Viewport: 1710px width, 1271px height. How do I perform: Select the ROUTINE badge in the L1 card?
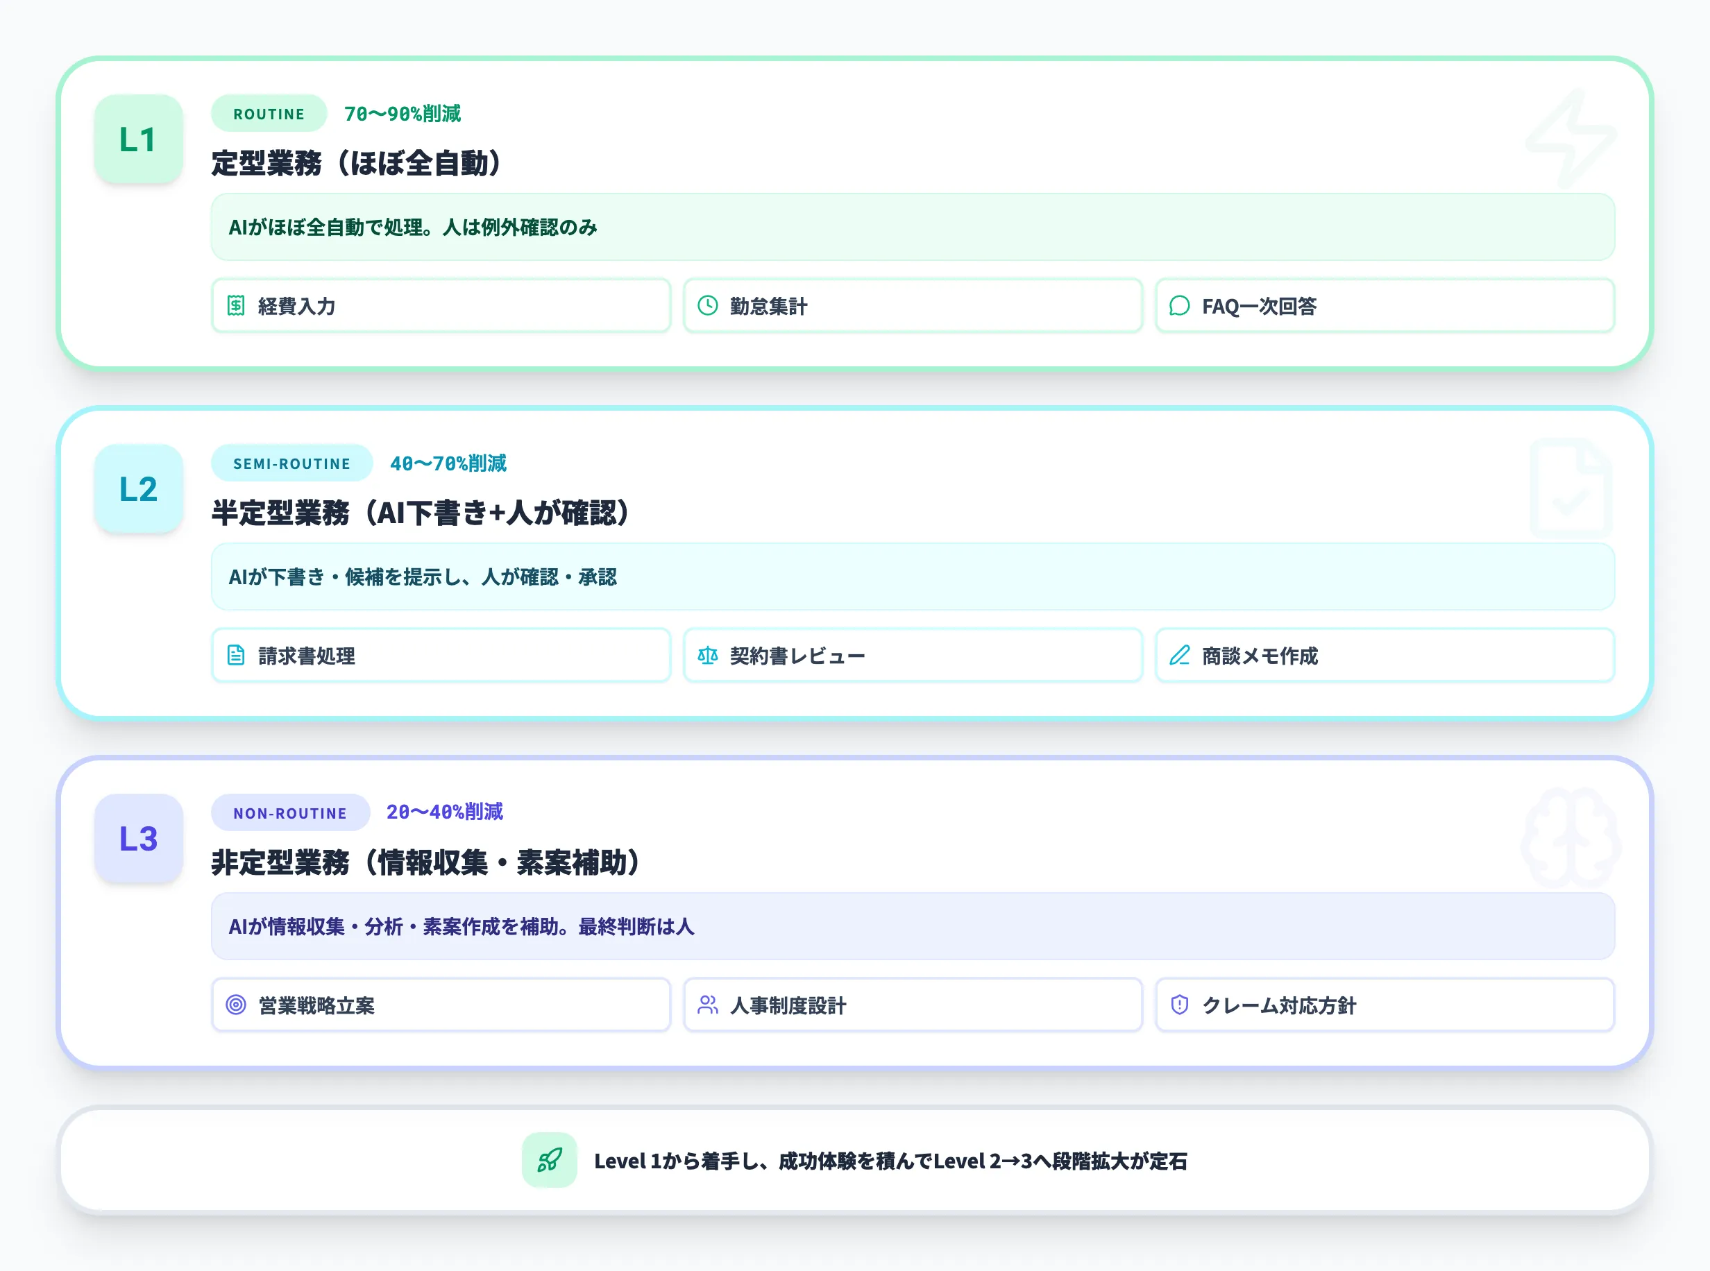268,113
